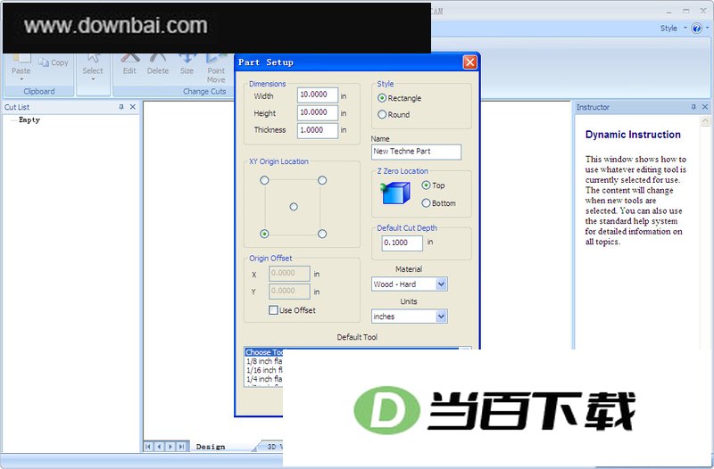Set Z zero location to Bottom
This screenshot has height=469, width=714.
426,203
